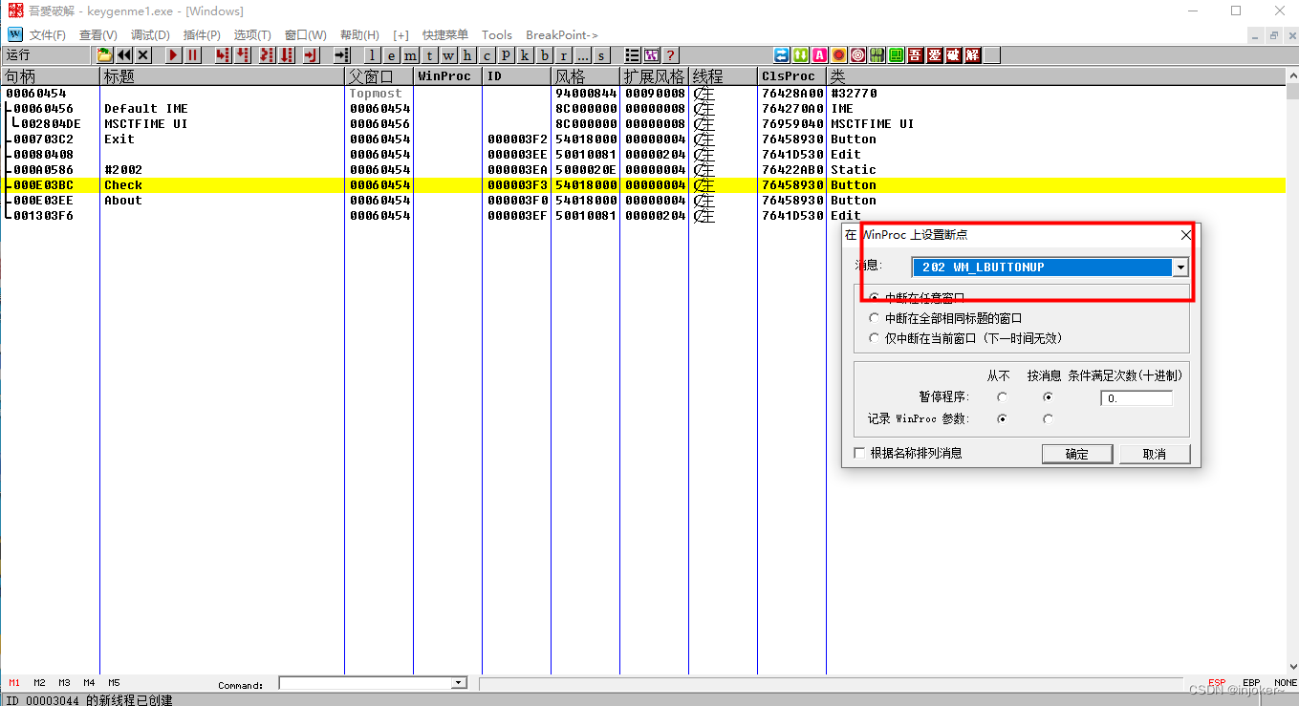Select the Exit button row in list
Screen dimensions: 1299x706
pos(643,139)
